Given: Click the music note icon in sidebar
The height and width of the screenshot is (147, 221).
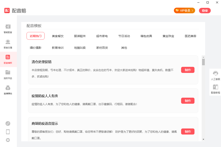Looking at the screenshot, I should point(8,123).
